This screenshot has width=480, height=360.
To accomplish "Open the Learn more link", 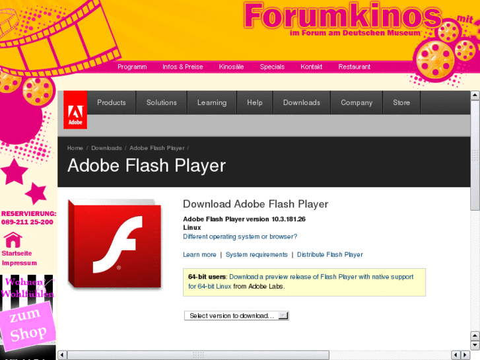I will click(199, 254).
